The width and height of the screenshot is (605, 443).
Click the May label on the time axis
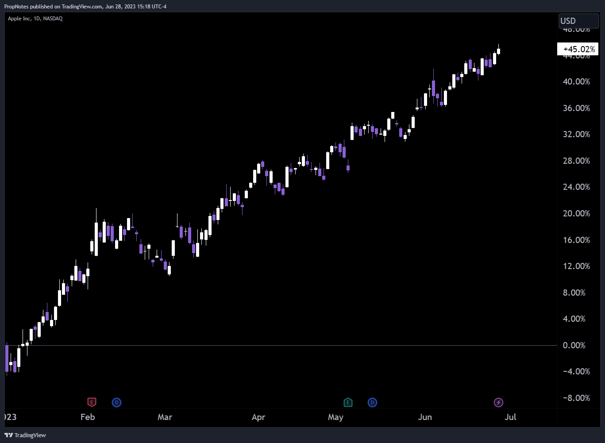coord(335,417)
